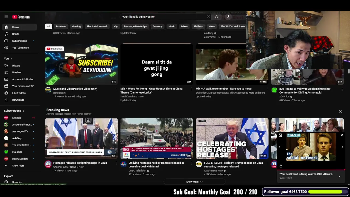Open options for Hostages released as fighting stops video
The height and width of the screenshot is (197, 350).
[116, 163]
